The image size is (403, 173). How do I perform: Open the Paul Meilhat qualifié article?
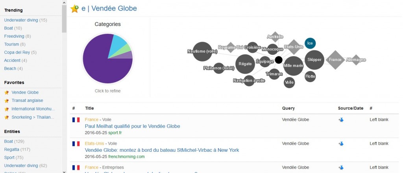[132, 126]
